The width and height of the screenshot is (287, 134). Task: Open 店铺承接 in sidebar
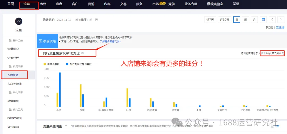click(13, 101)
